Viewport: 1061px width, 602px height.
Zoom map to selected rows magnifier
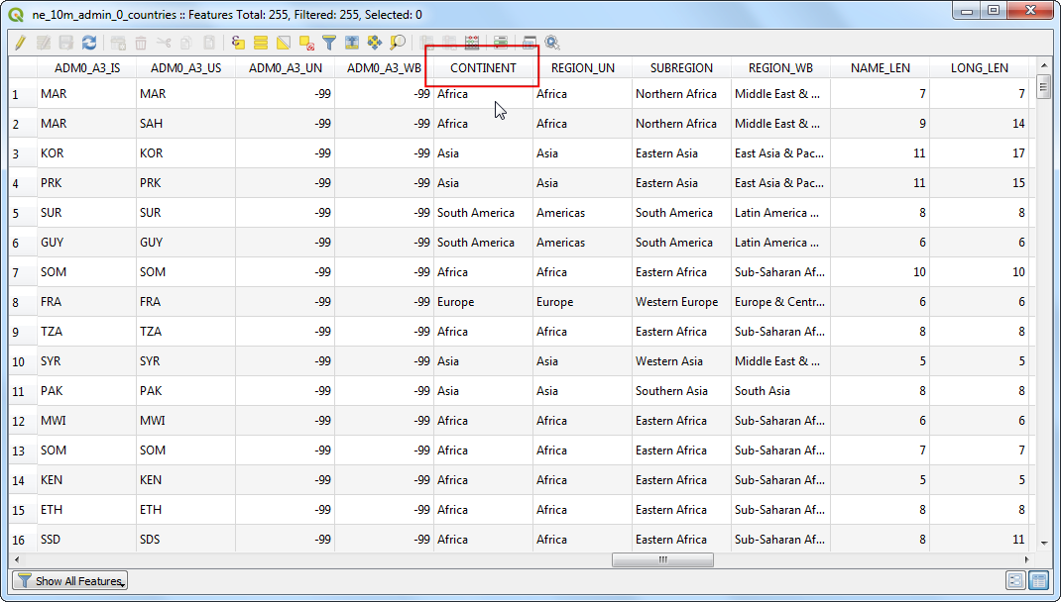point(398,43)
